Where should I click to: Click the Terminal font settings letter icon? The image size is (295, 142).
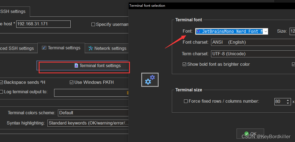(76, 65)
